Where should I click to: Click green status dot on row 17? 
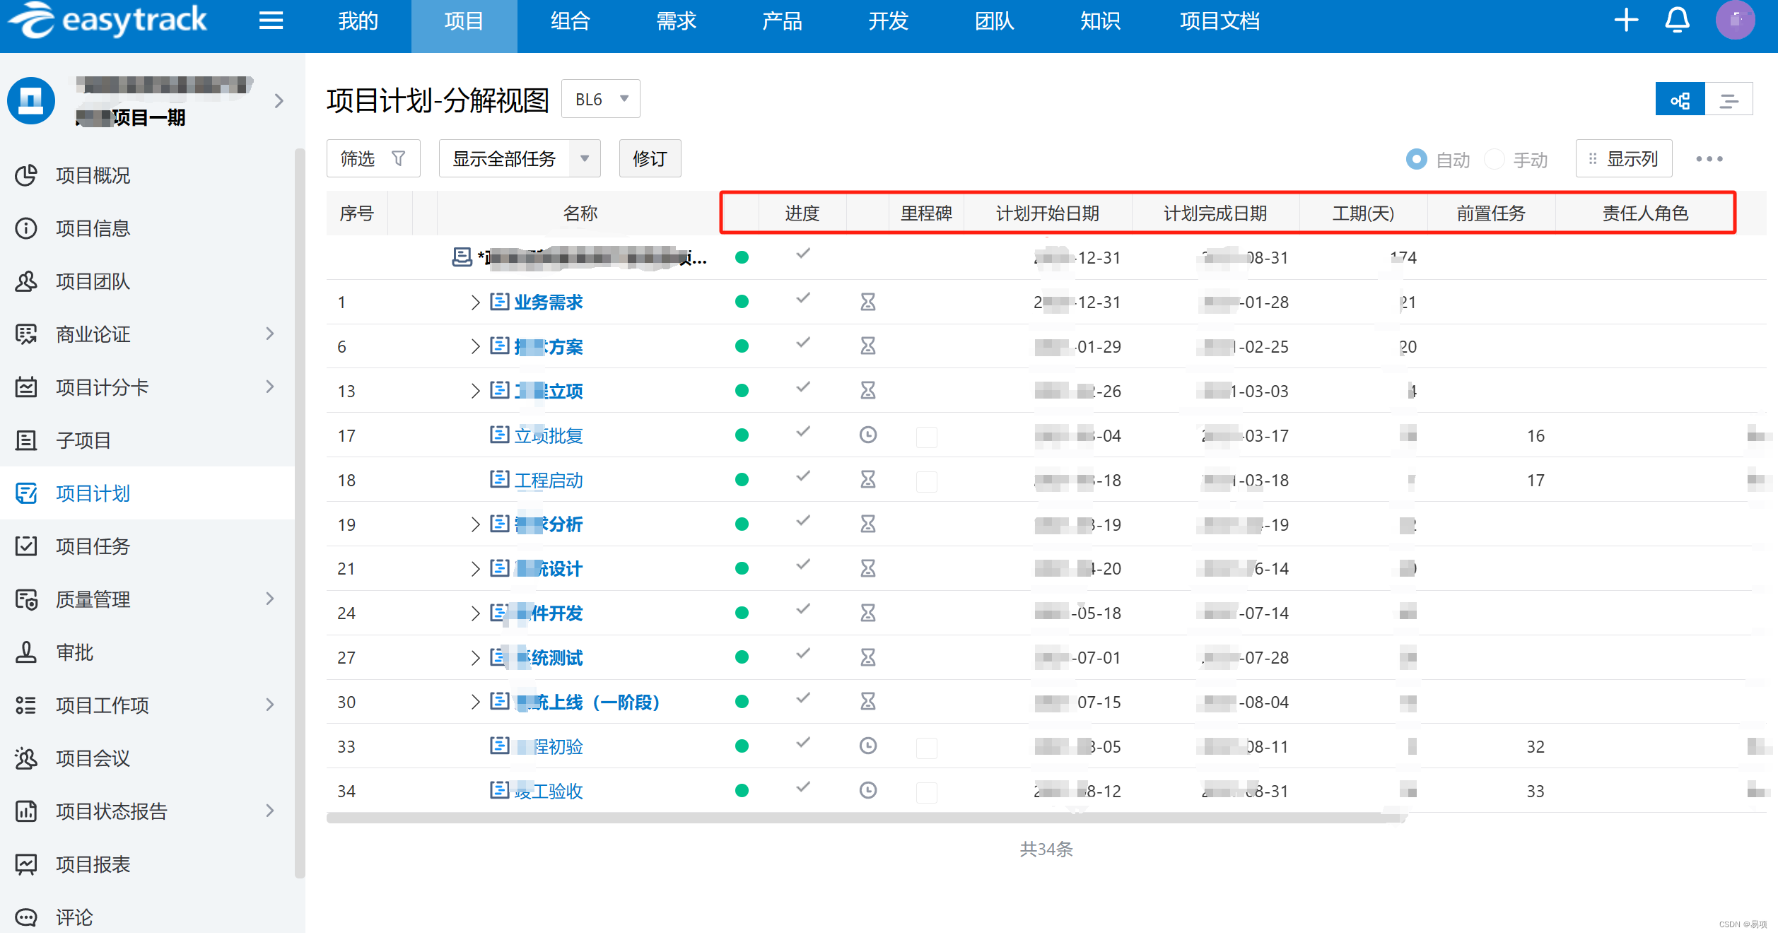[742, 435]
